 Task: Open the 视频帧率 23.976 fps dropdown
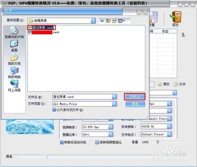[111, 127]
